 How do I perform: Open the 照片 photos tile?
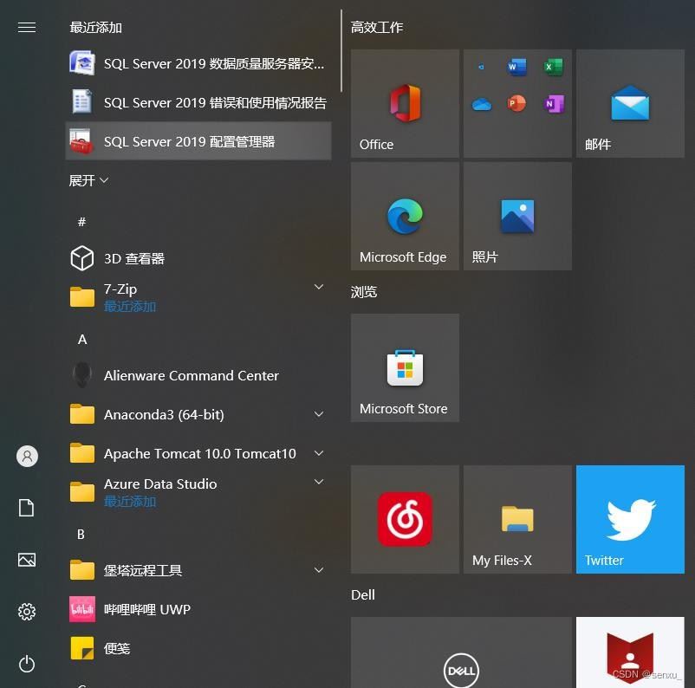point(517,216)
